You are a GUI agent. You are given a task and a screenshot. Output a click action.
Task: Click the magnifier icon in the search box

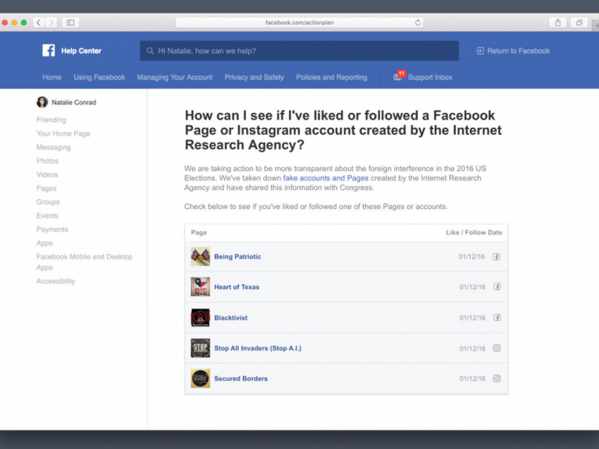pos(150,51)
